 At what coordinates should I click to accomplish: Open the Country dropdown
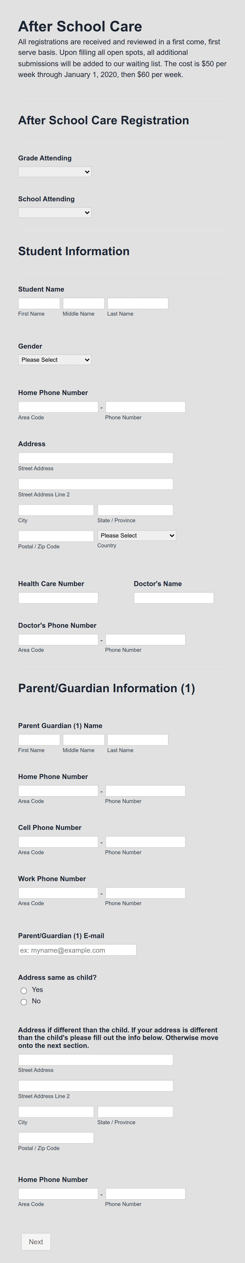(136, 535)
